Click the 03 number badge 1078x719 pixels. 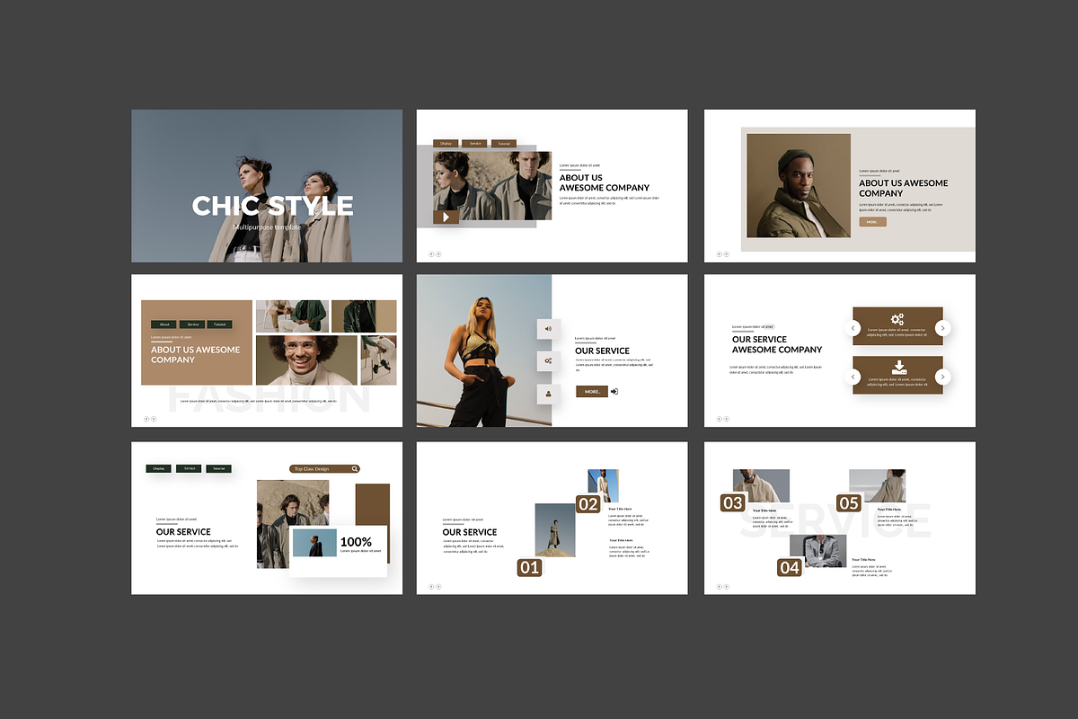(x=733, y=502)
